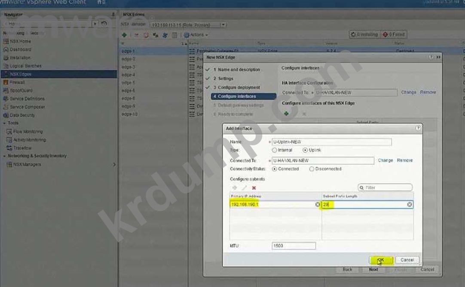Click the edit subnet pencil icon
The image size is (465, 287).
click(244, 188)
